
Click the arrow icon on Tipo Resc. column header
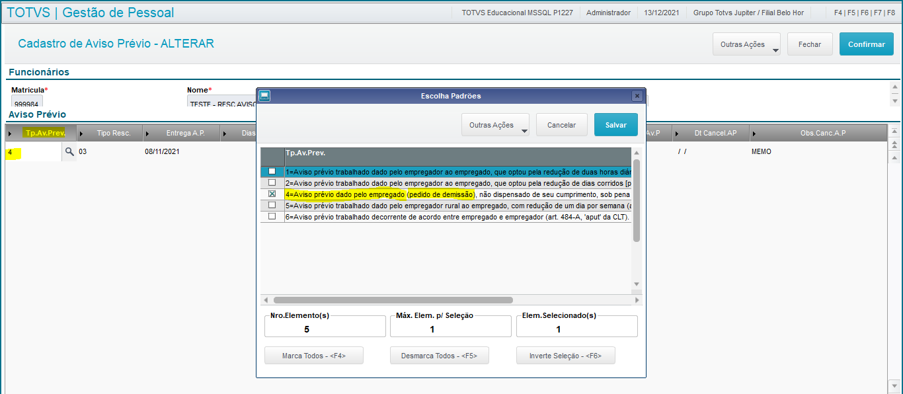(81, 134)
